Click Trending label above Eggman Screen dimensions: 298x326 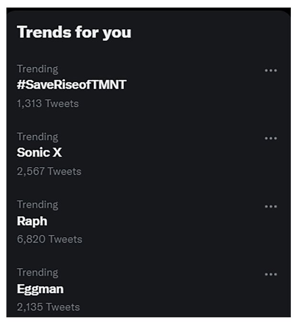tap(37, 273)
